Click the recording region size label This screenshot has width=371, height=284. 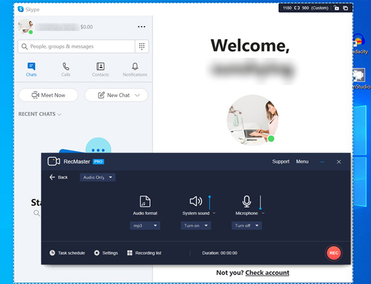click(306, 8)
